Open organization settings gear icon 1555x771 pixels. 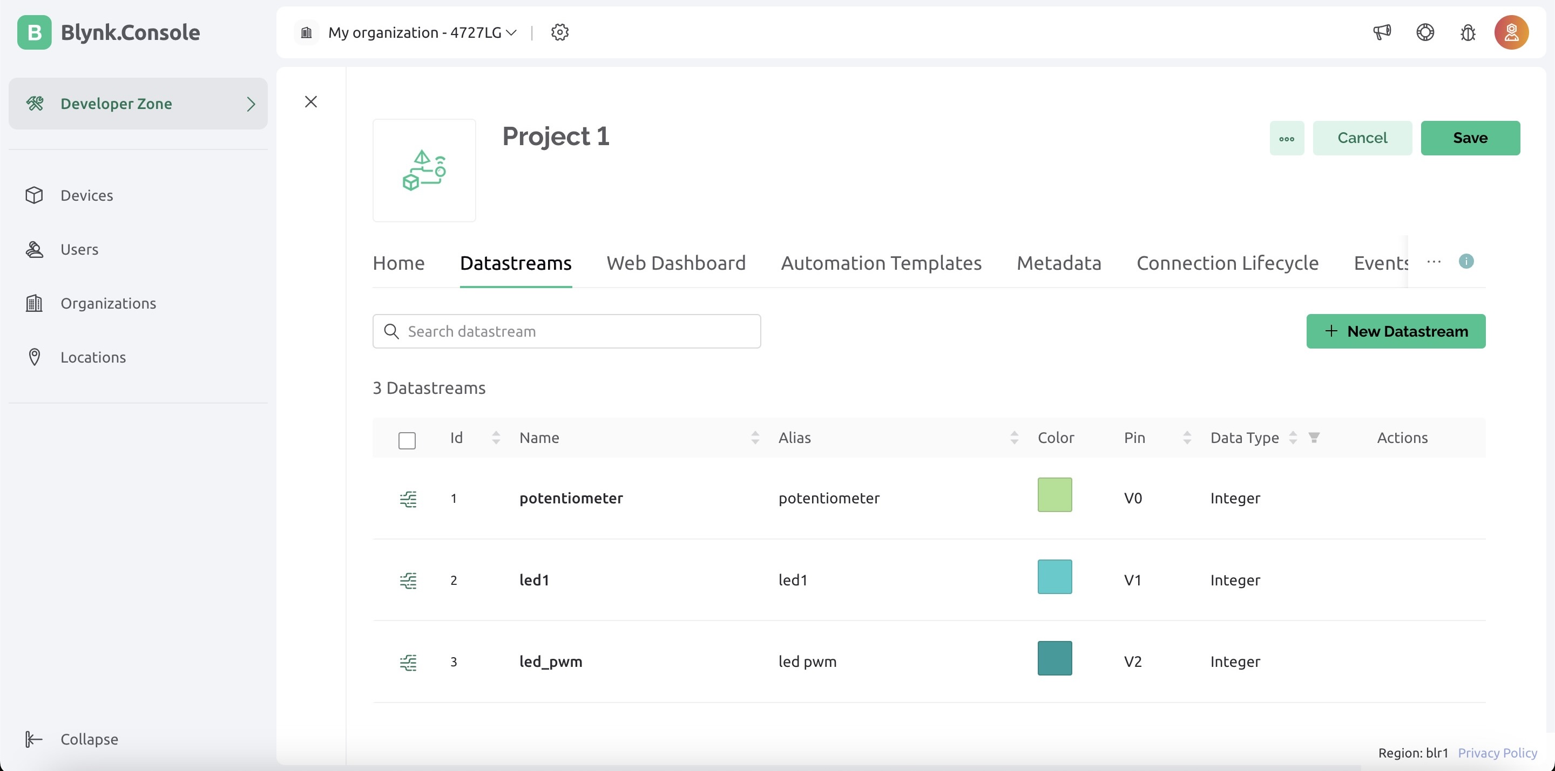pyautogui.click(x=559, y=32)
